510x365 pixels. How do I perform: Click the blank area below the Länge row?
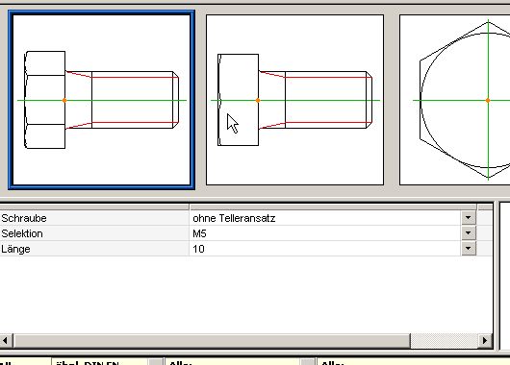click(246, 294)
